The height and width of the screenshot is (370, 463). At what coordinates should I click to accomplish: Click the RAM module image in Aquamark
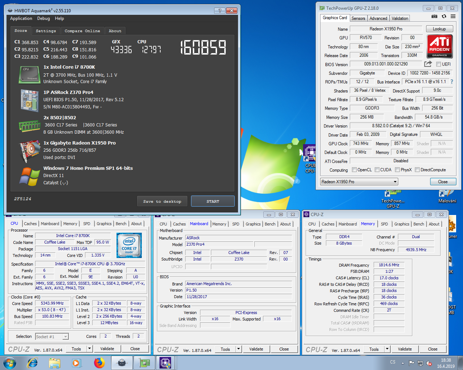coord(30,126)
